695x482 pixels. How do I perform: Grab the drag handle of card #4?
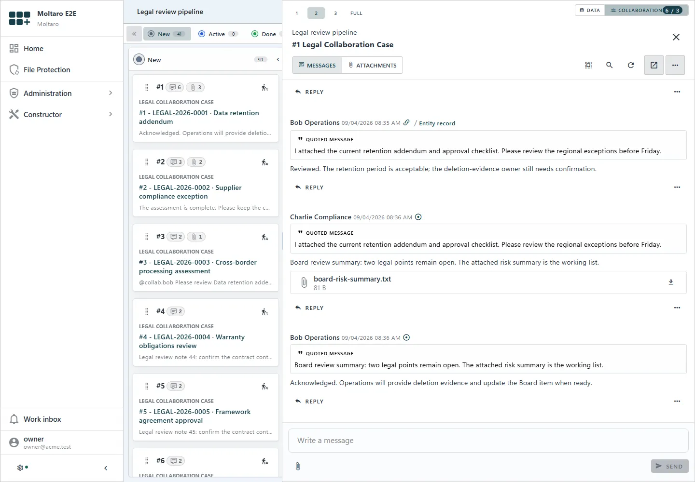coord(147,311)
